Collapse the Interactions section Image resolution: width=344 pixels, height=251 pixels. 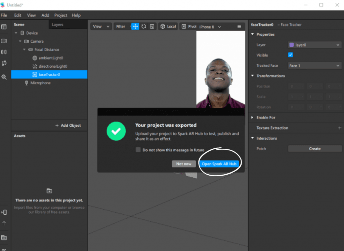coord(253,138)
